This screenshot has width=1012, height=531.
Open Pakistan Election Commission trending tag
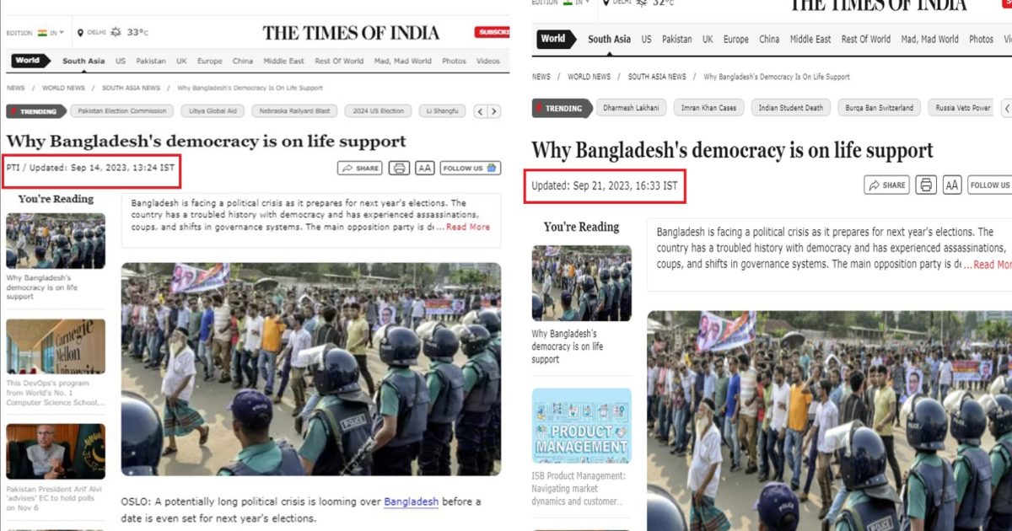point(121,111)
